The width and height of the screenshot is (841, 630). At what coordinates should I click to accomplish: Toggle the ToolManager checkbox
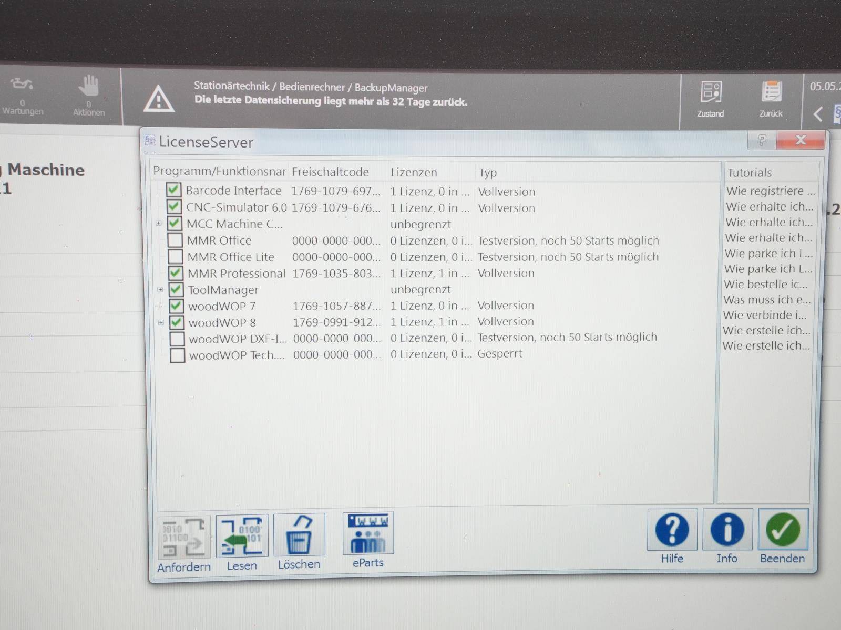(x=176, y=289)
